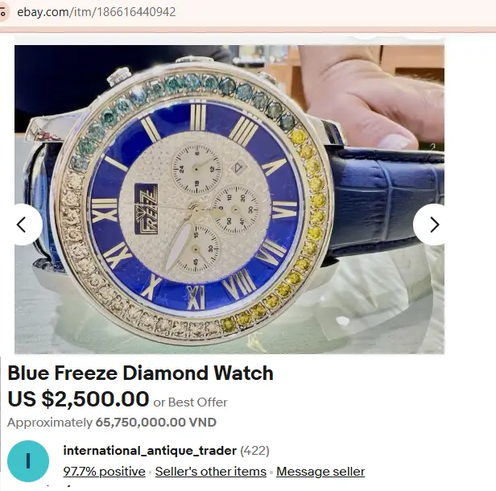Click the Blue Freeze Diamond Watch title
The width and height of the screenshot is (496, 491).
click(x=140, y=373)
